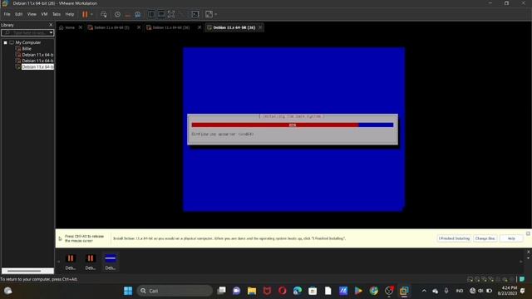The height and width of the screenshot is (299, 532).
Task: Click the orange Suspend VM toolbar button
Action: click(85, 14)
